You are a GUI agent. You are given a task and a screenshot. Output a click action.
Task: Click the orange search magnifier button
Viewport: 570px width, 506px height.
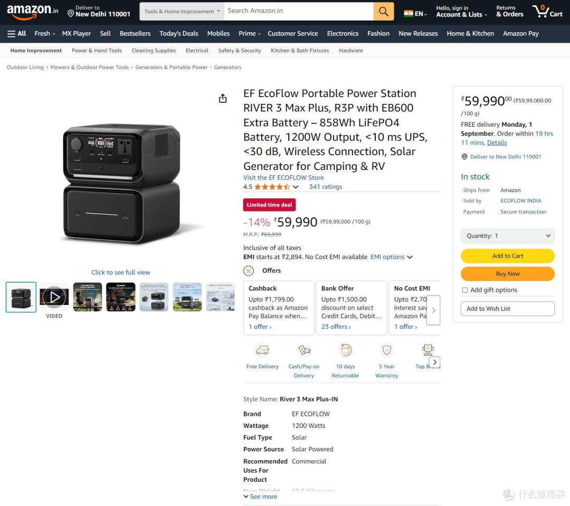point(384,11)
